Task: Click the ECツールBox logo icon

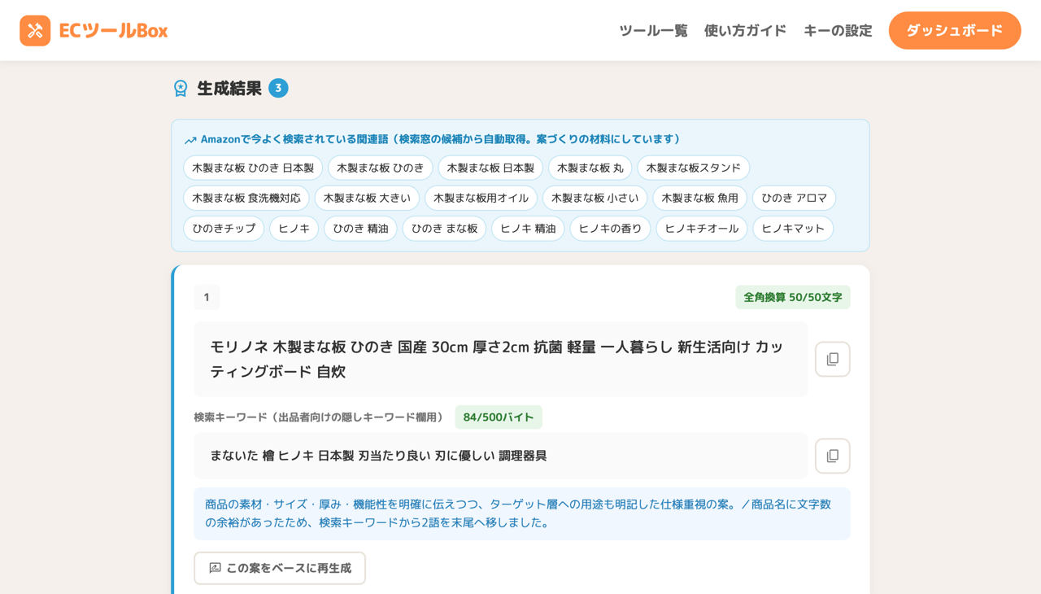Action: [35, 31]
